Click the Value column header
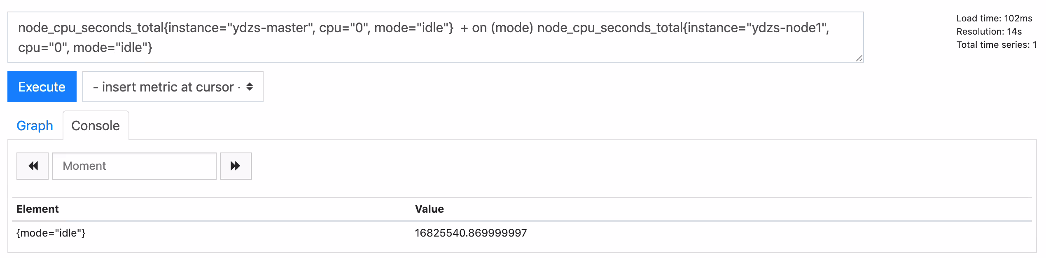1046x258 pixels. click(430, 209)
